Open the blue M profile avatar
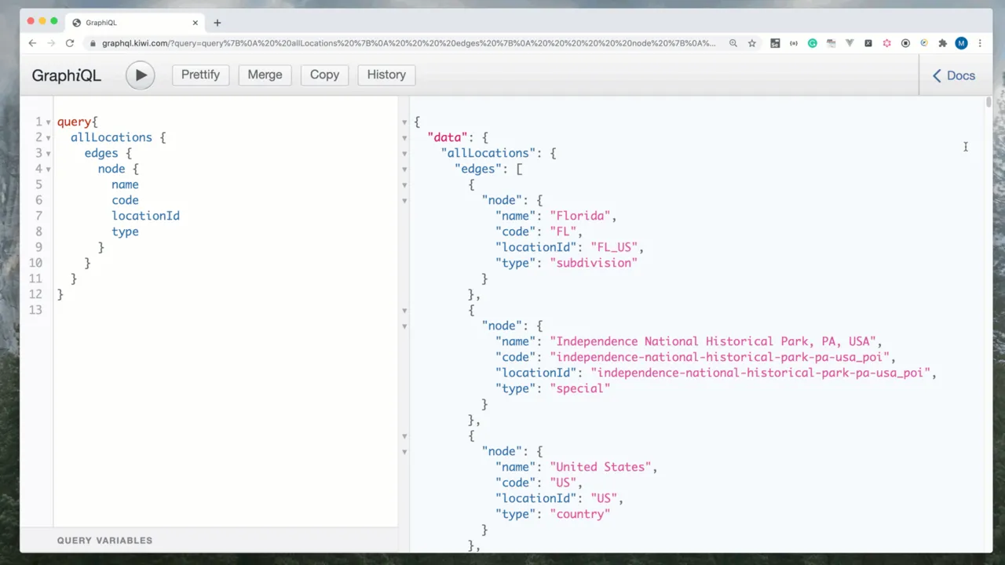This screenshot has width=1005, height=565. (x=961, y=43)
